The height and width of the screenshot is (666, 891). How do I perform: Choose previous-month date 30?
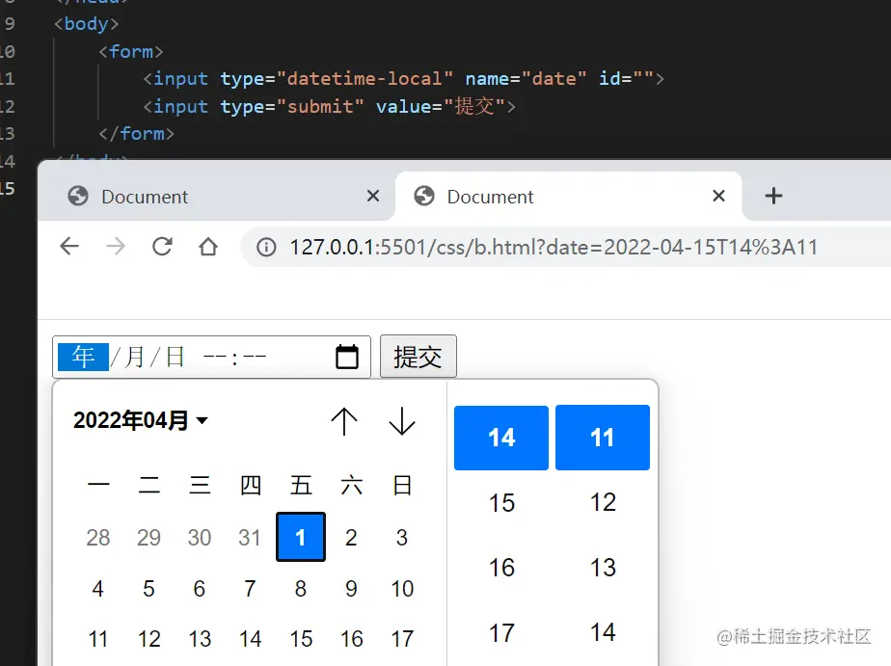pyautogui.click(x=200, y=537)
